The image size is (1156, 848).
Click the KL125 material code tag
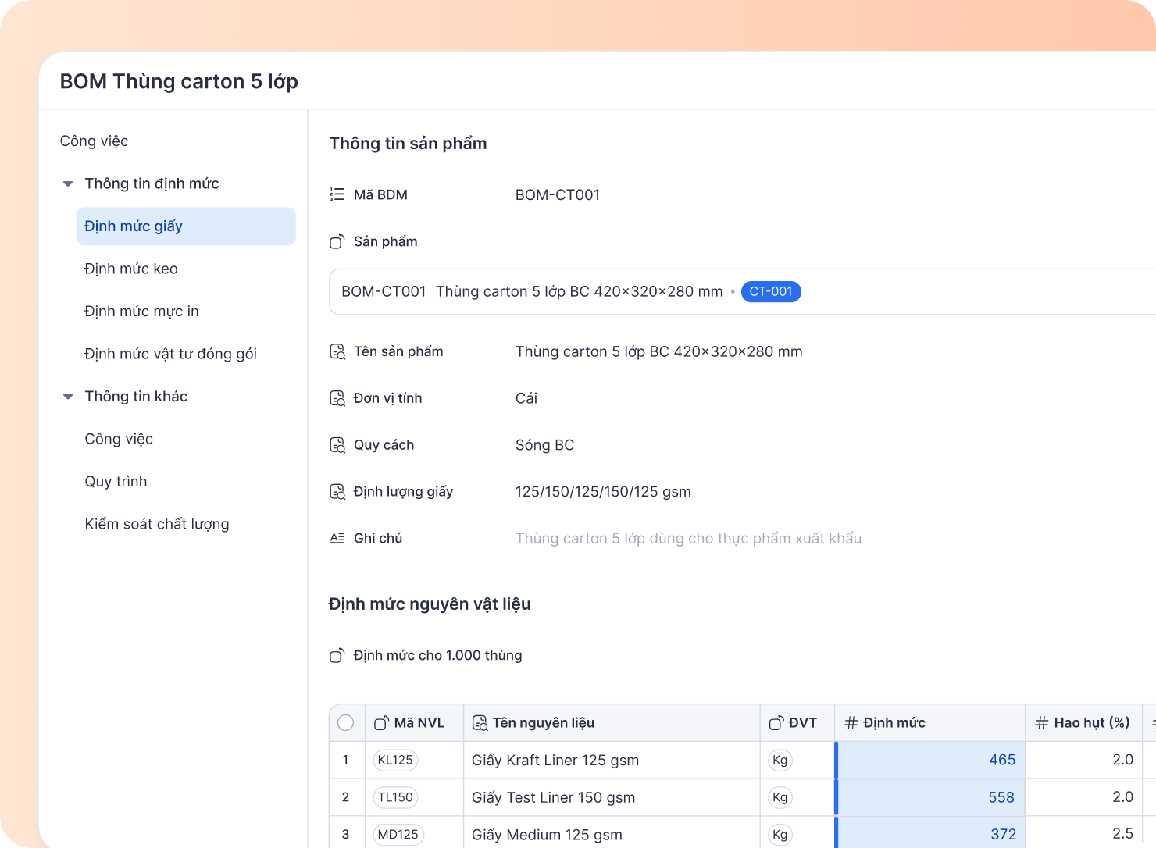395,761
